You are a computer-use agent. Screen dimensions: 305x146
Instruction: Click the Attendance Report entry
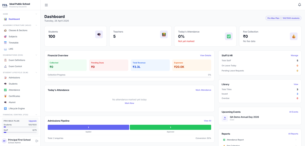coord(260,140)
